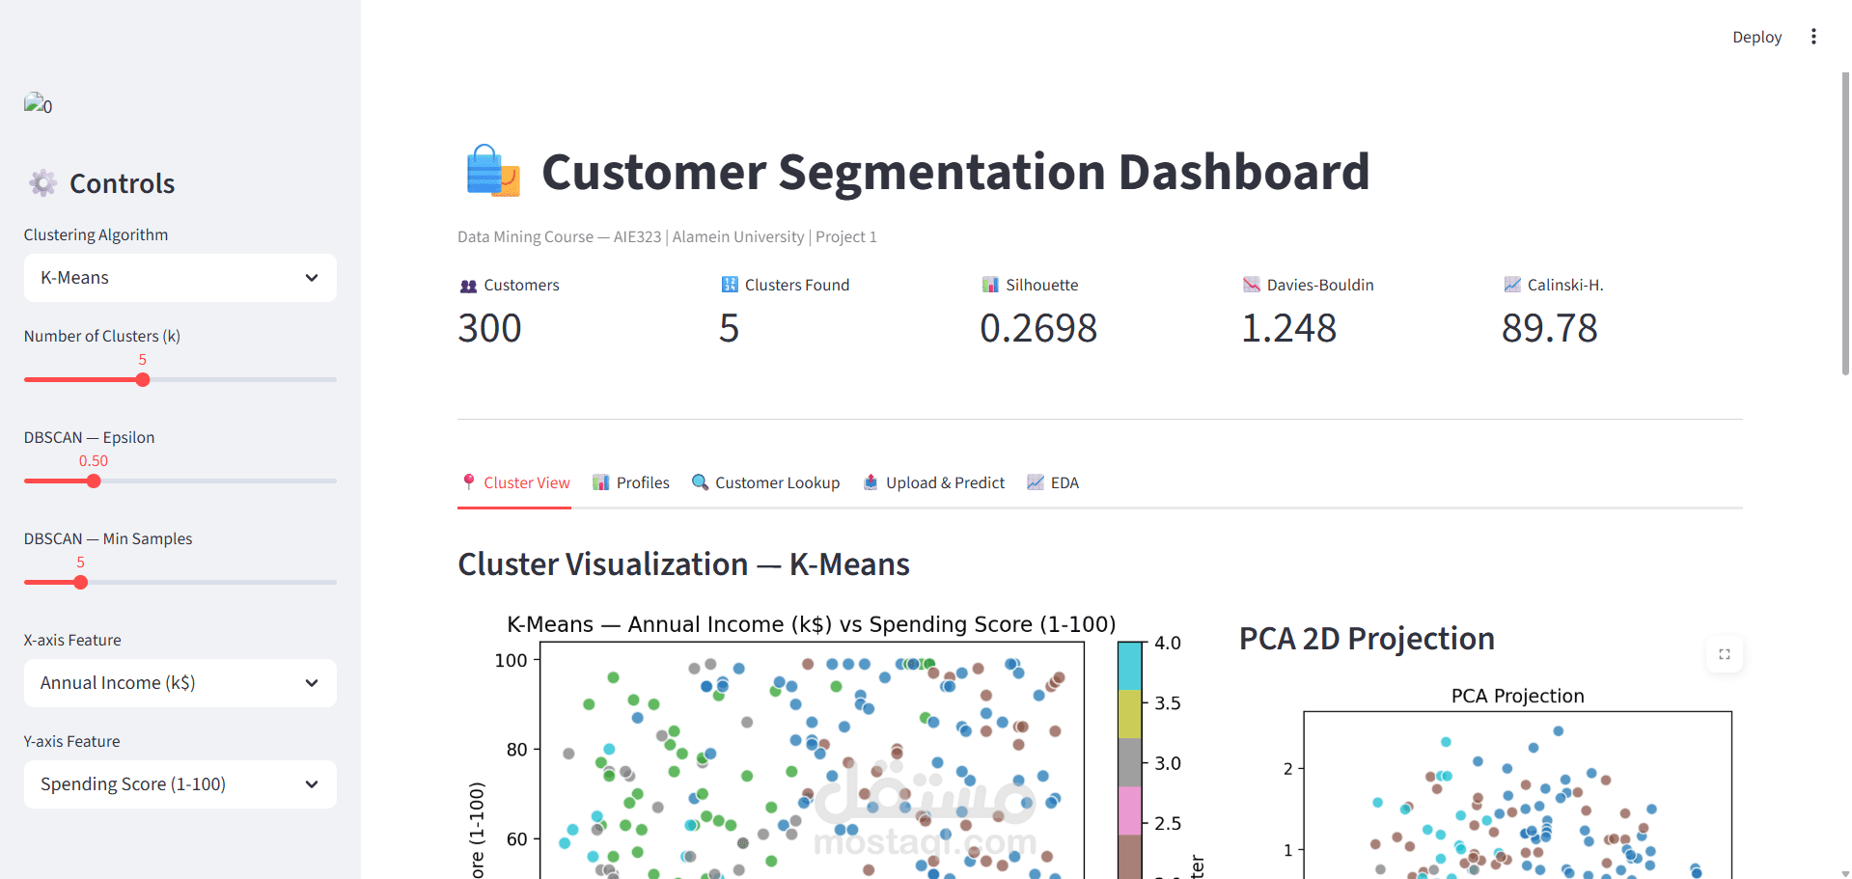Click the broken logo image in sidebar
This screenshot has width=1852, height=879.
[x=39, y=103]
